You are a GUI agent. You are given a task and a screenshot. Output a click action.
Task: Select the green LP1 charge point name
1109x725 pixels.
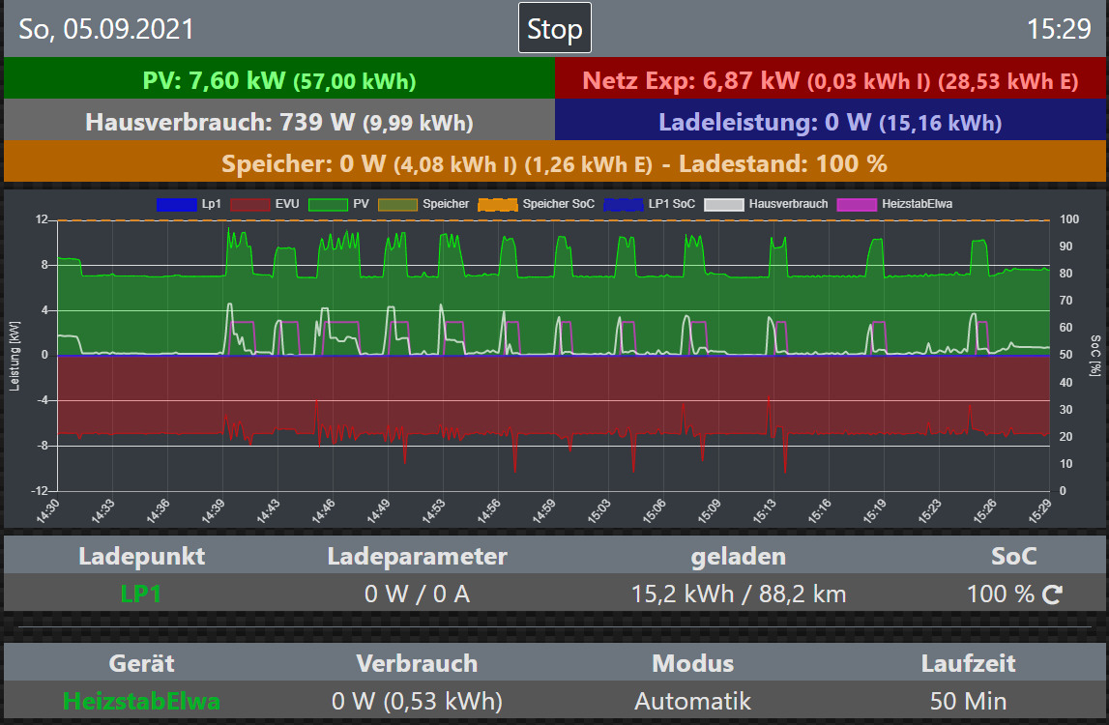click(141, 594)
